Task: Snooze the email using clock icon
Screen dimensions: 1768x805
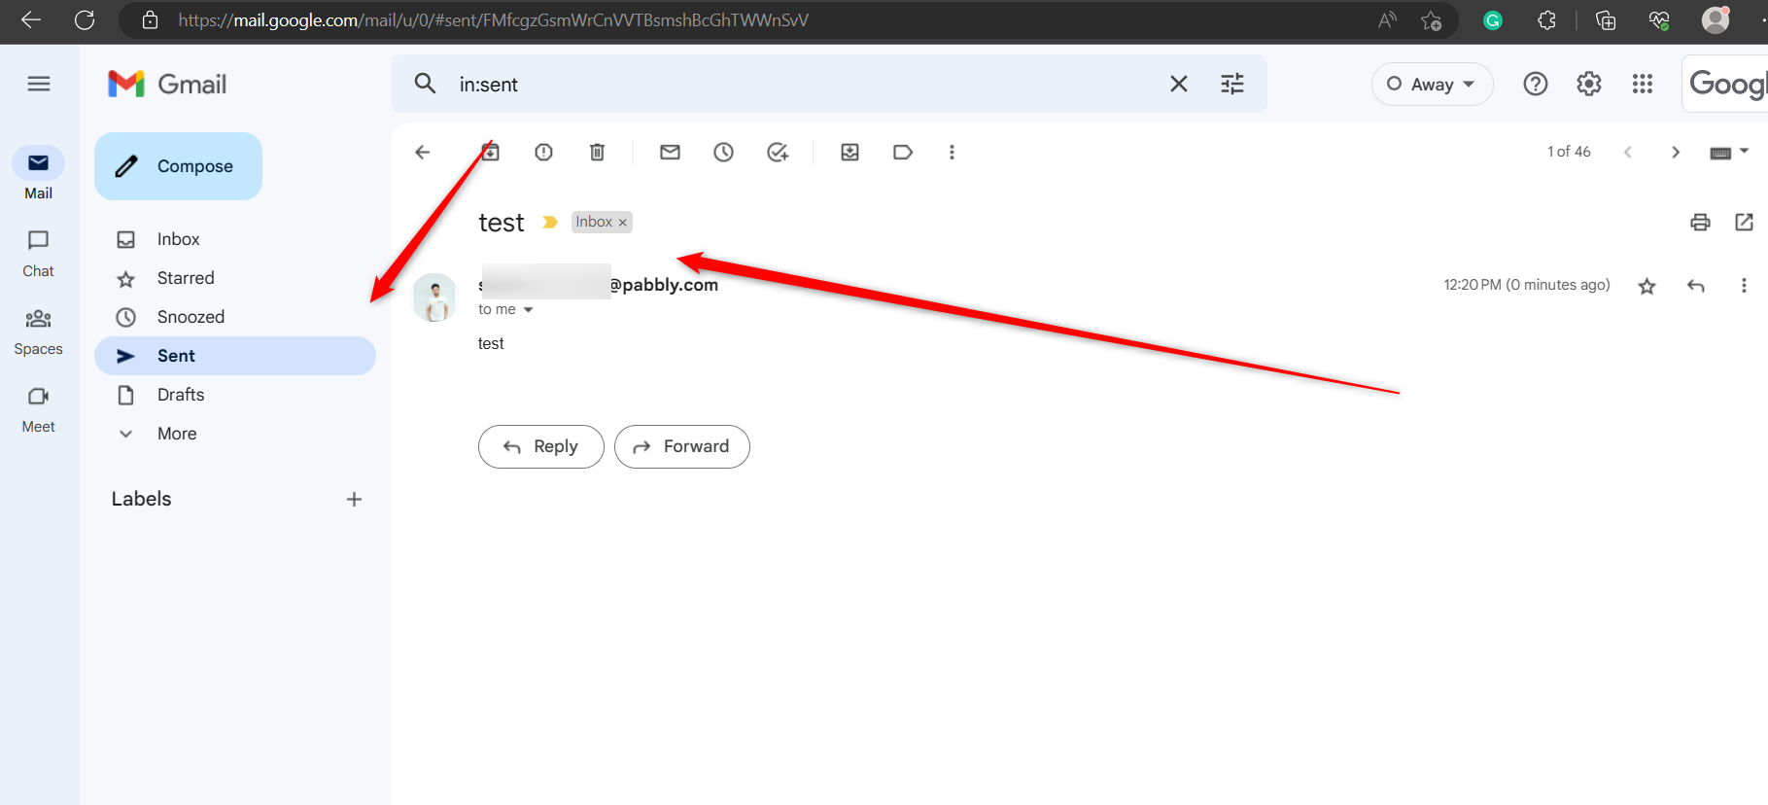Action: (723, 152)
